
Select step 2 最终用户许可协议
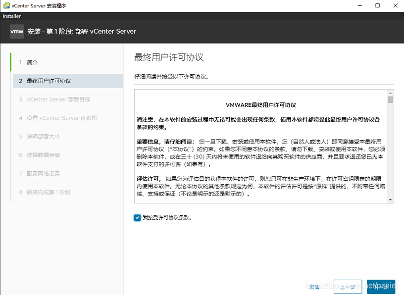coord(68,81)
